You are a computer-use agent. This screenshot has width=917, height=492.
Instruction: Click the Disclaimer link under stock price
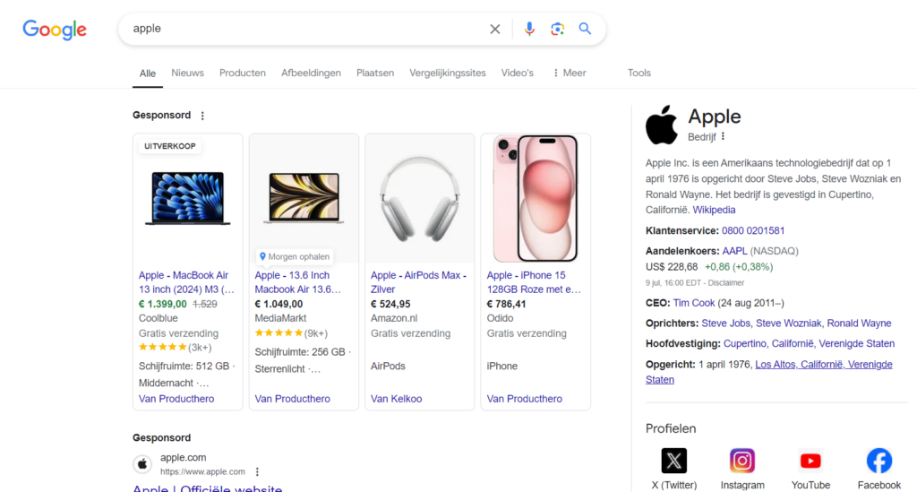point(725,282)
